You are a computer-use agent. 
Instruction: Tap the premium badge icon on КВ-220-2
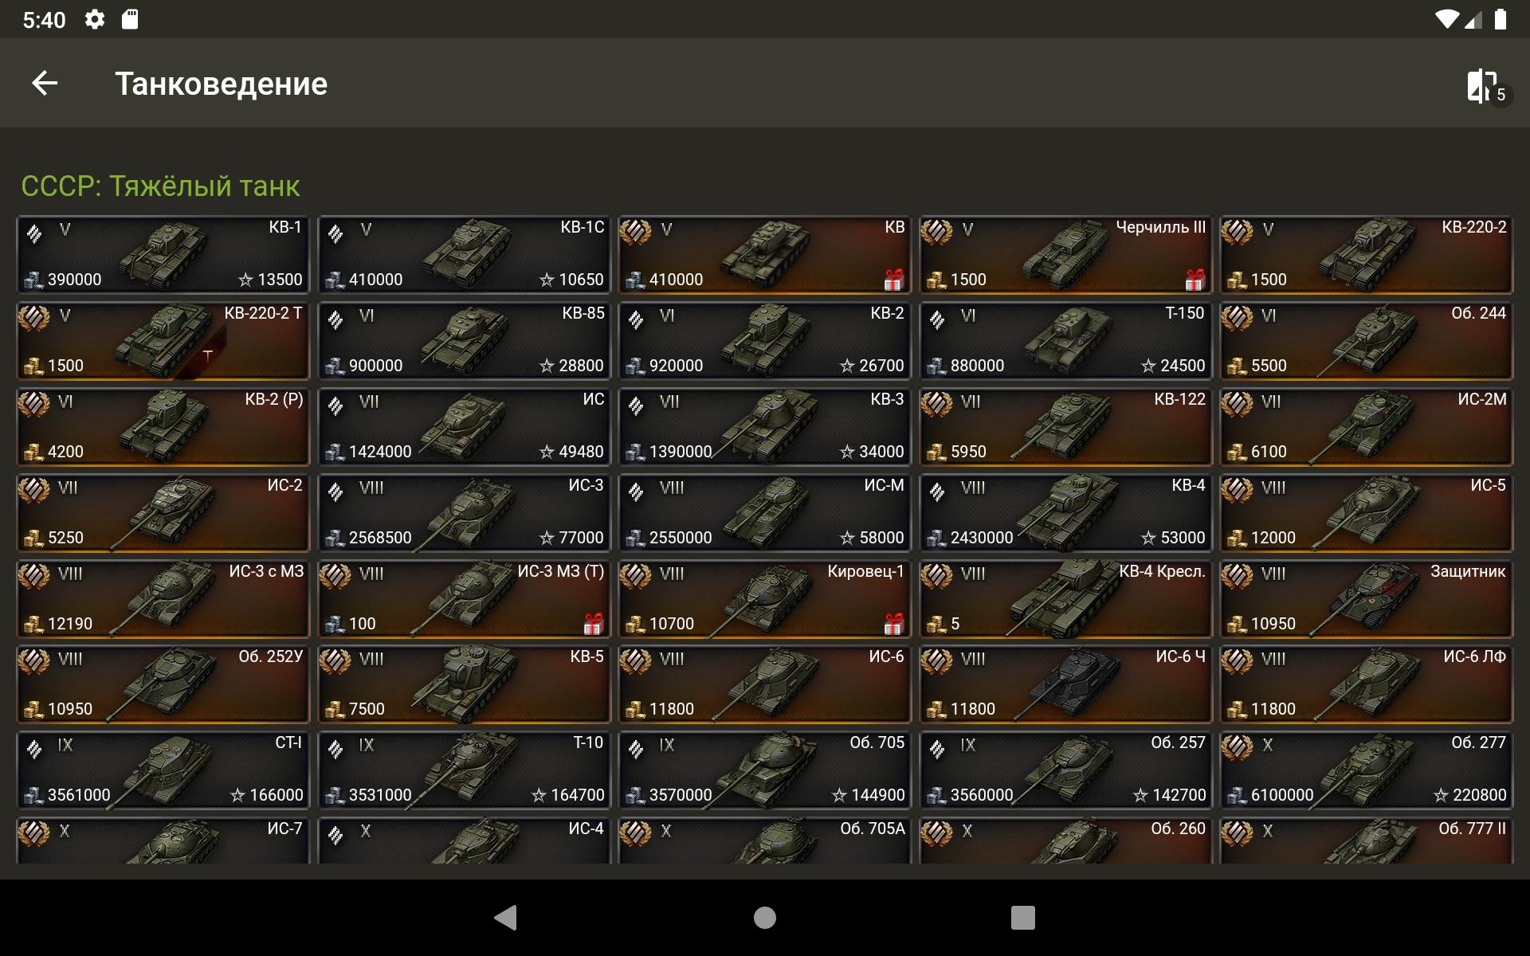point(1237,232)
